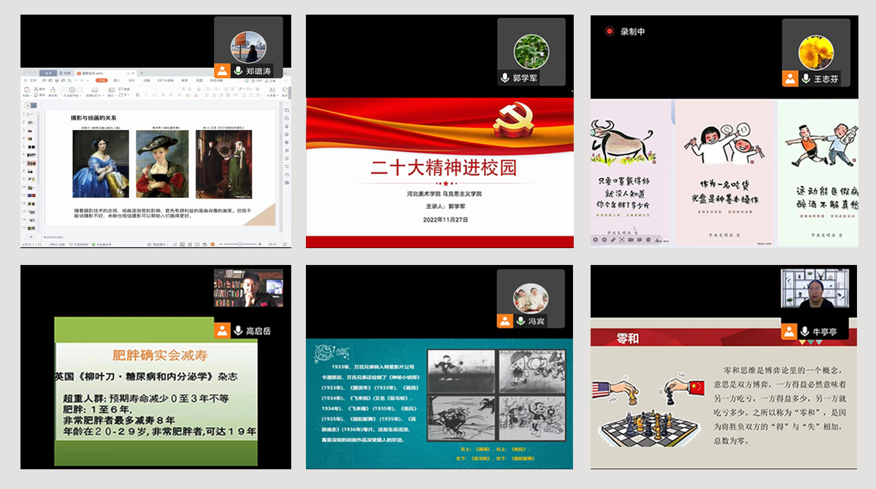
Task: Click the Paste icon in WPS toolbar
Action: tap(26, 91)
